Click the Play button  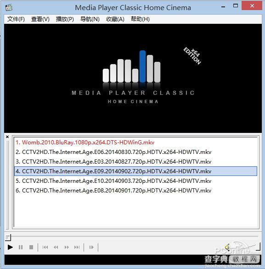(10, 247)
